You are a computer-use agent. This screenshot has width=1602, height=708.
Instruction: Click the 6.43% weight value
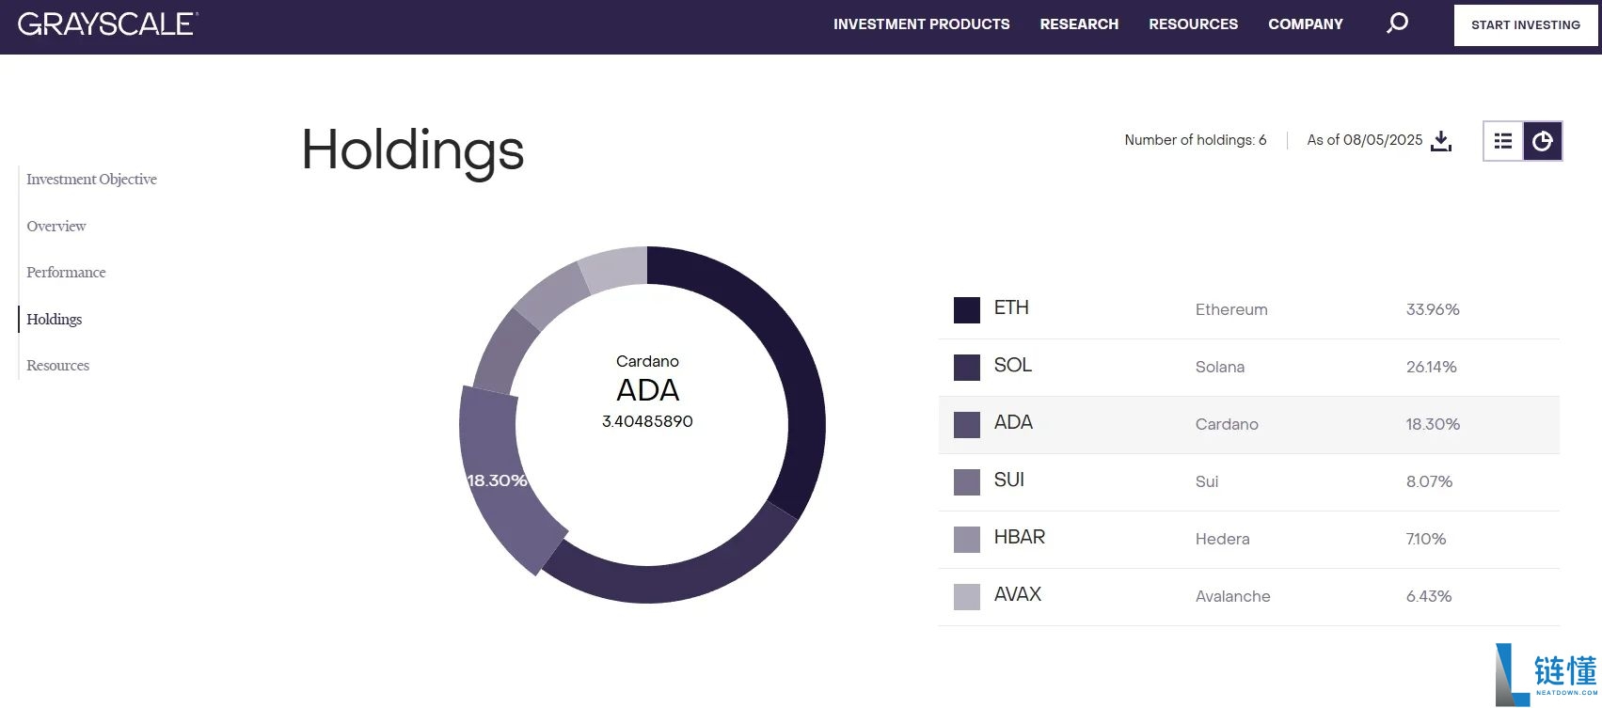point(1429,596)
